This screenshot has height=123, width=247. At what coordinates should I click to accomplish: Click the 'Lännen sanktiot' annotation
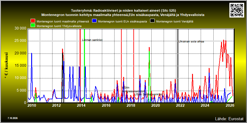coord(92,40)
